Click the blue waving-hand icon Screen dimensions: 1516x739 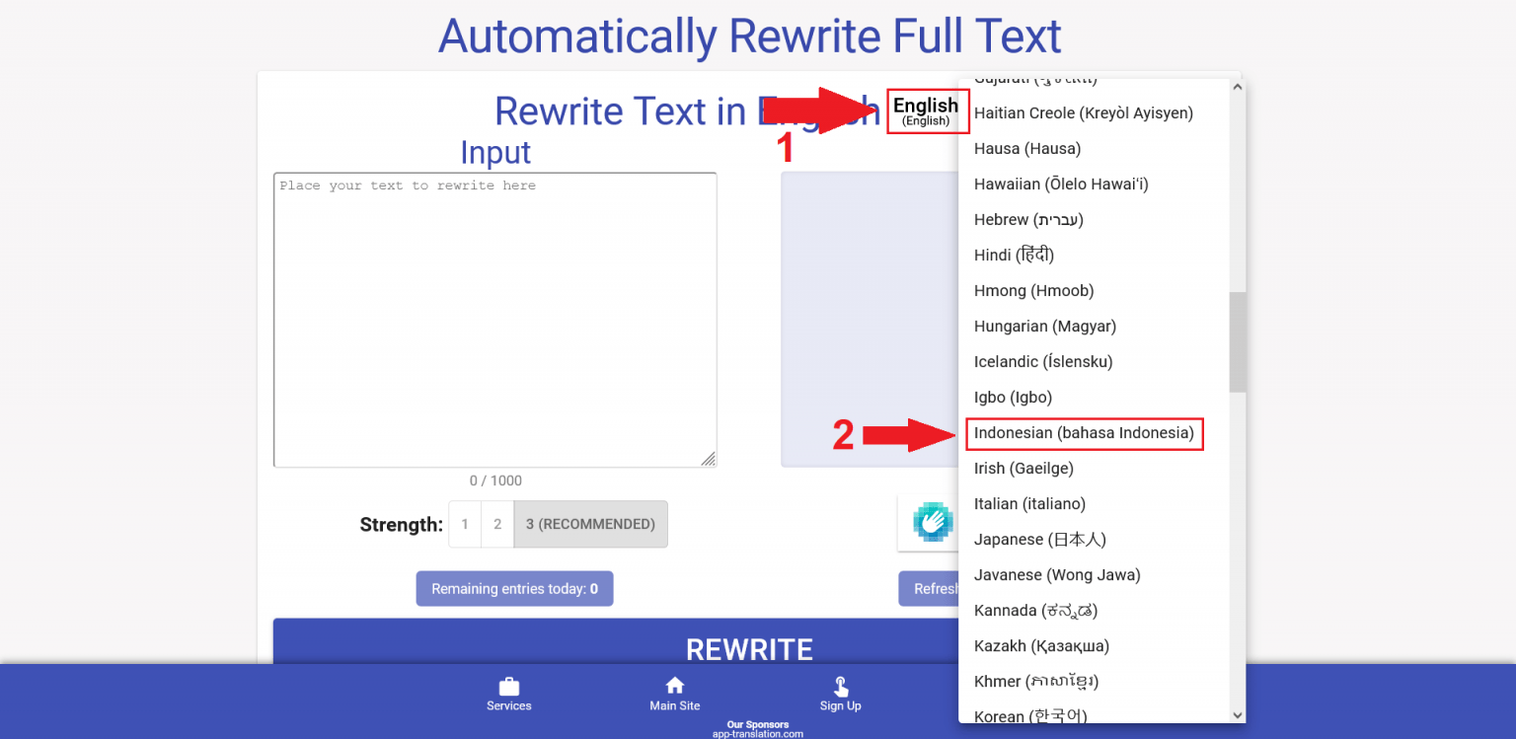(934, 523)
